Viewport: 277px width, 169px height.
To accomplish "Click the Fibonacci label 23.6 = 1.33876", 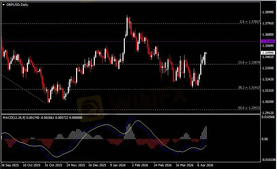I will (x=249, y=62).
